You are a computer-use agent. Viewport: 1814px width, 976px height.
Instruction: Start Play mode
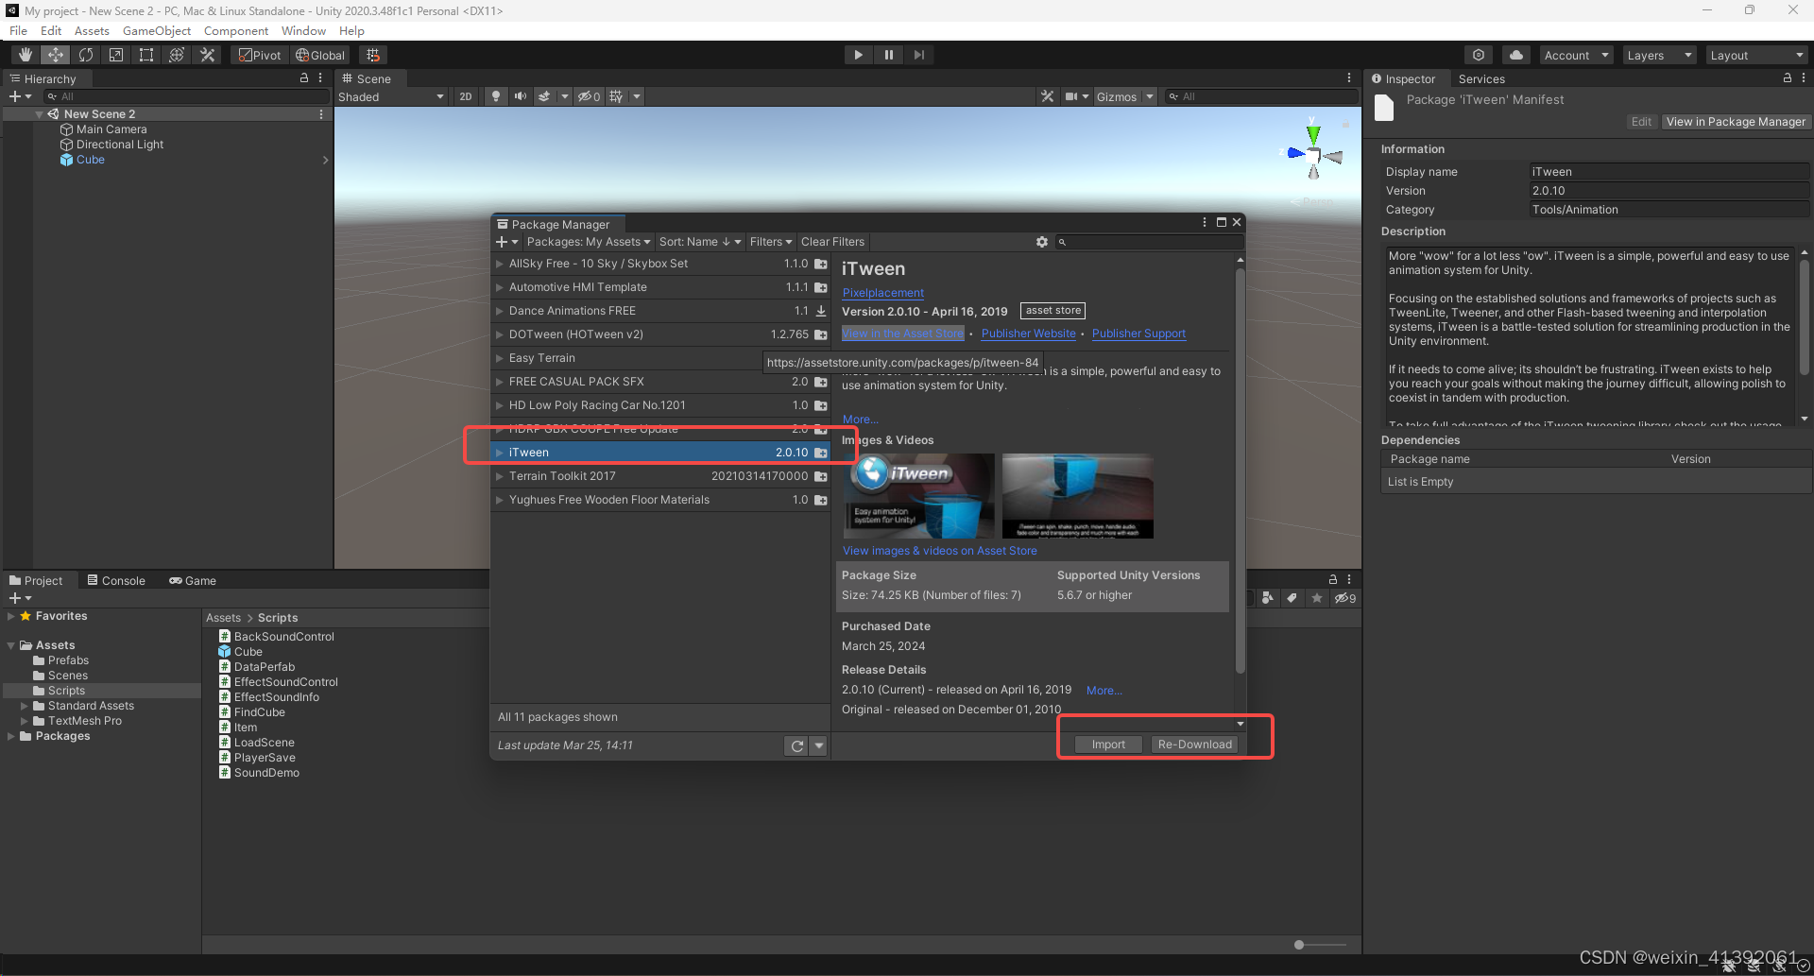coord(858,55)
